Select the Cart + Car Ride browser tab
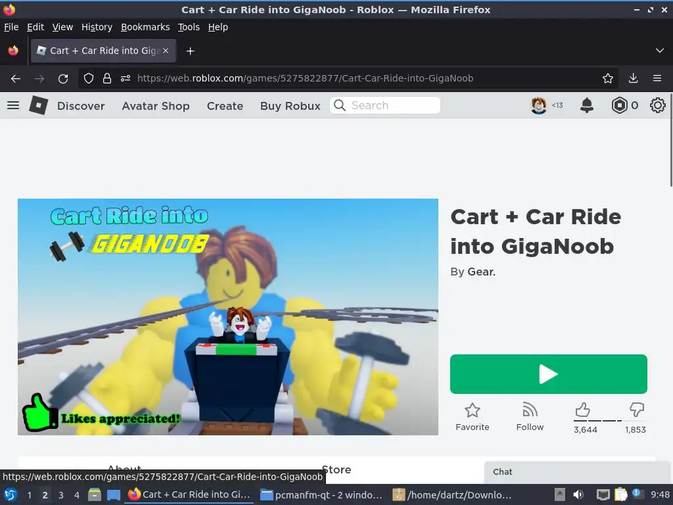 click(x=103, y=51)
